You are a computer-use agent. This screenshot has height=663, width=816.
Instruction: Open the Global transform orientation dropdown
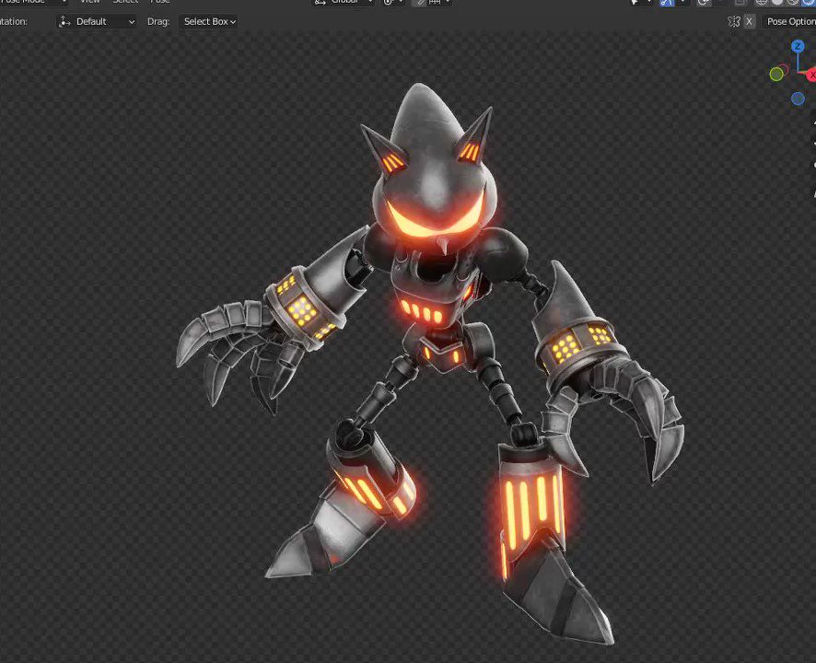click(x=344, y=2)
